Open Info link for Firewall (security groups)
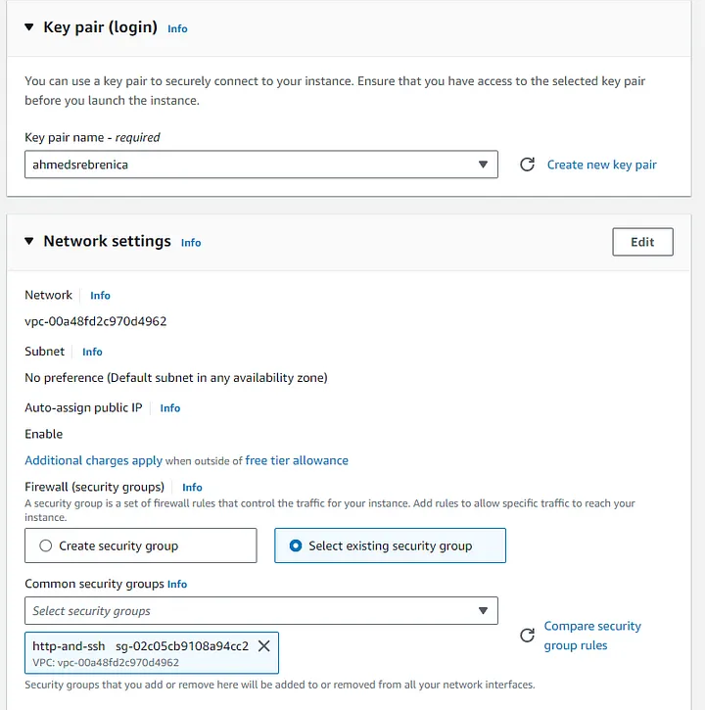Image resolution: width=705 pixels, height=710 pixels. pos(192,487)
